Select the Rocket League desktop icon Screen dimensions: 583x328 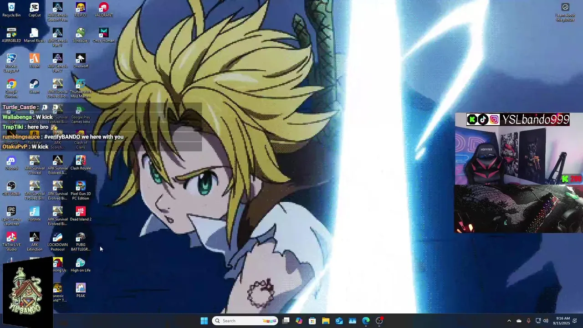point(11,63)
